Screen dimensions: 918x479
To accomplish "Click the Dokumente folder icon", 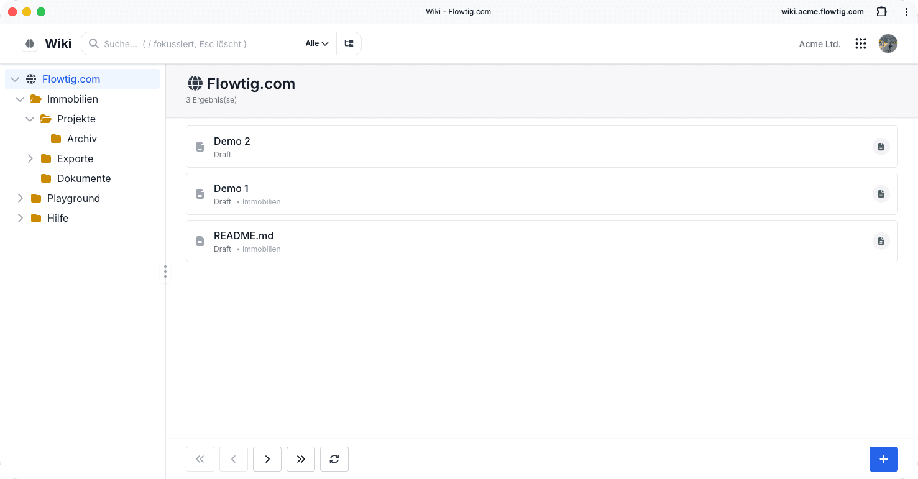I will point(46,178).
